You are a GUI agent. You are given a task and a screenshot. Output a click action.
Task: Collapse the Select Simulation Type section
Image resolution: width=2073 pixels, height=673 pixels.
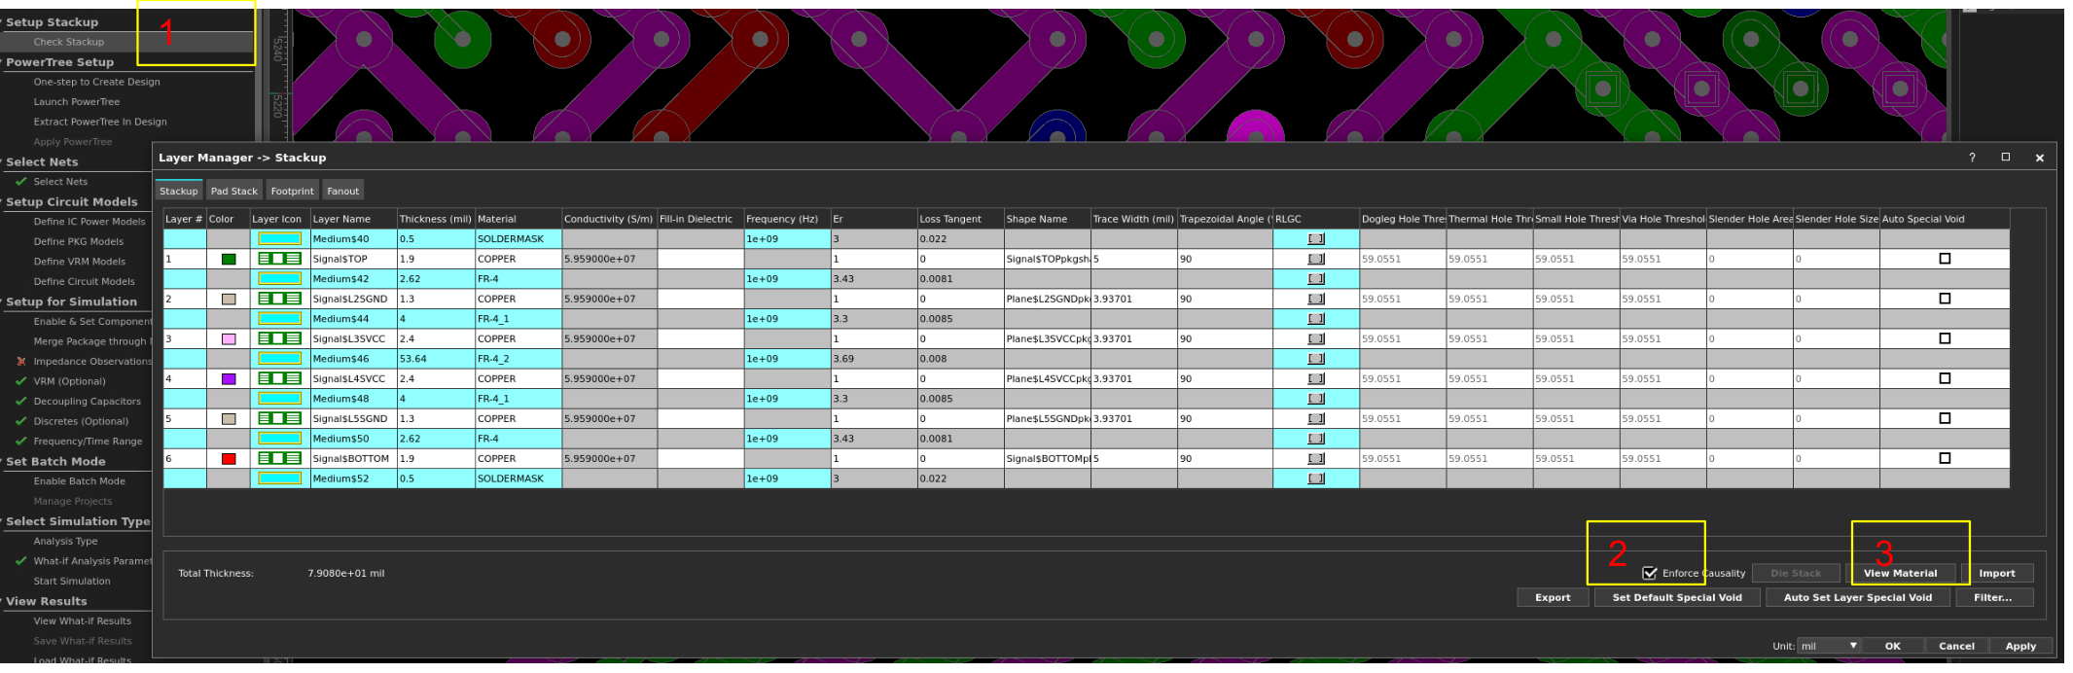click(x=2, y=521)
